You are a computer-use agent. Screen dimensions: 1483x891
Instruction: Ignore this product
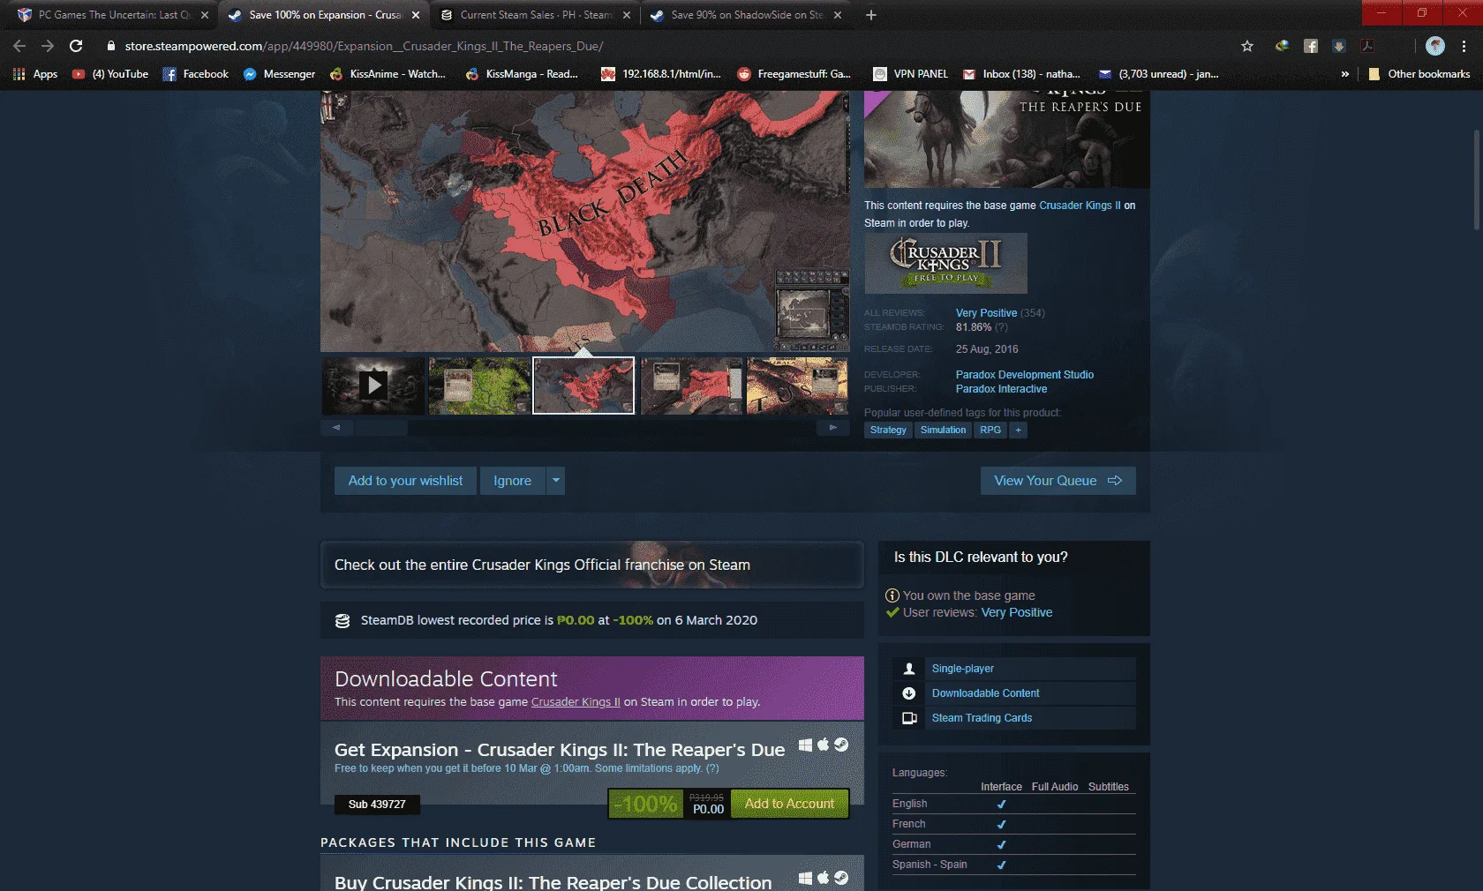pos(512,481)
